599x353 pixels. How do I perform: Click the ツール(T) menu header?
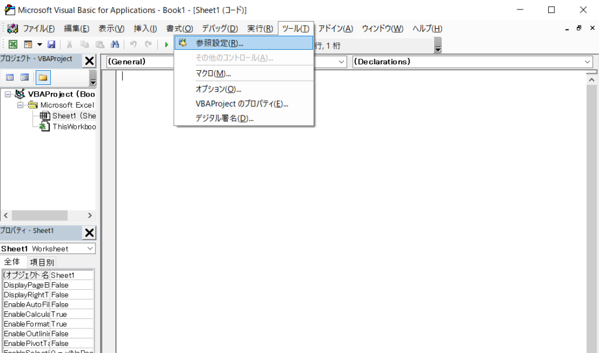click(295, 28)
